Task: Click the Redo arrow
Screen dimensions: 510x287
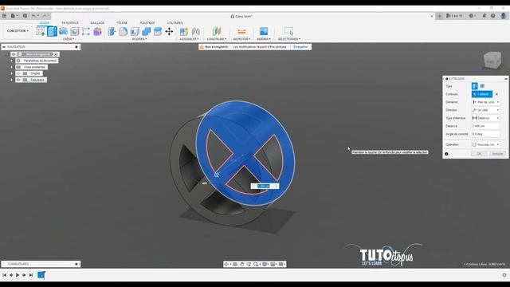Action: 45,16
